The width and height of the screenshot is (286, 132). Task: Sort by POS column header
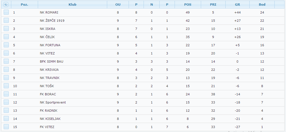[188, 5]
